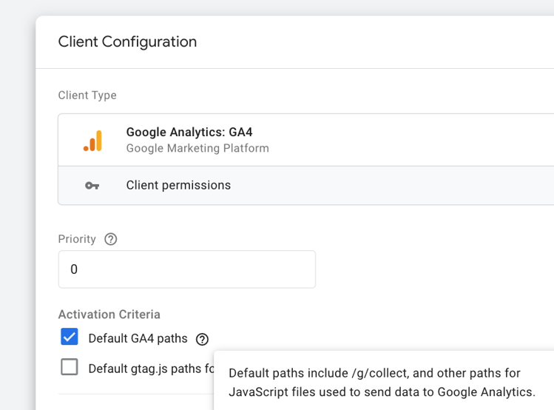This screenshot has width=554, height=410.
Task: Click the Activation Criteria label
Action: tap(109, 315)
